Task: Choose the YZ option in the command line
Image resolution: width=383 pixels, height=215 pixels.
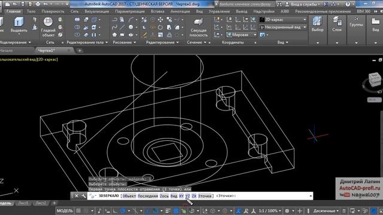Action: click(187, 196)
